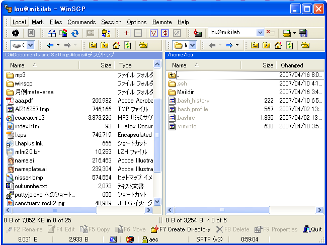
Task: Click the Synchronize toolbar icon
Action: tap(63, 33)
